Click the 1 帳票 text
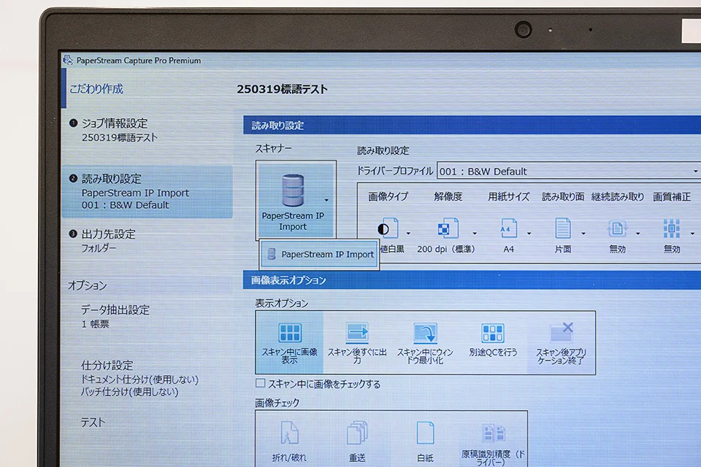 coord(95,324)
